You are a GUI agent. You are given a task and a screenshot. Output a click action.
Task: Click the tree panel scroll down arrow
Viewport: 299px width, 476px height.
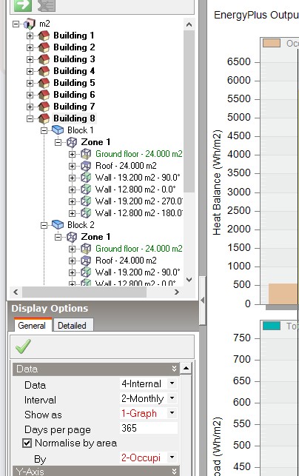(189, 280)
